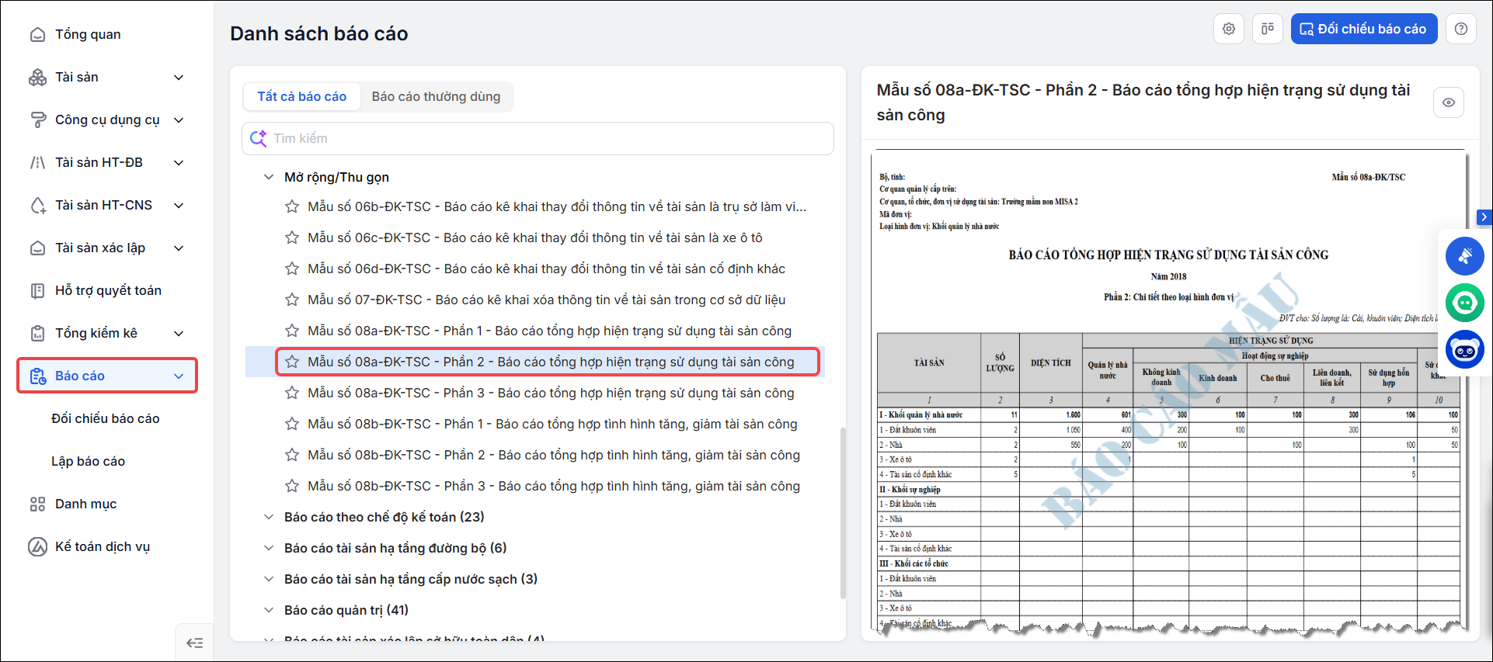The width and height of the screenshot is (1493, 662).
Task: Click the report list vertical scrollbar
Action: (844, 512)
